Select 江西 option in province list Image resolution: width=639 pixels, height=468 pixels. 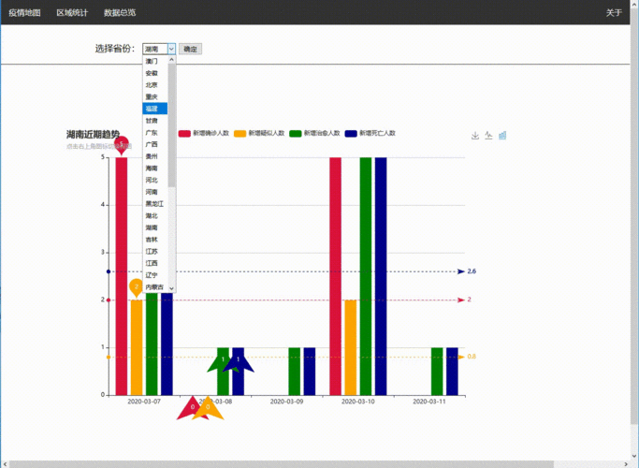click(155, 263)
